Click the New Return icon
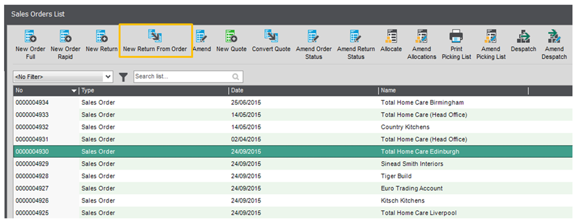576x223 pixels. 101,37
